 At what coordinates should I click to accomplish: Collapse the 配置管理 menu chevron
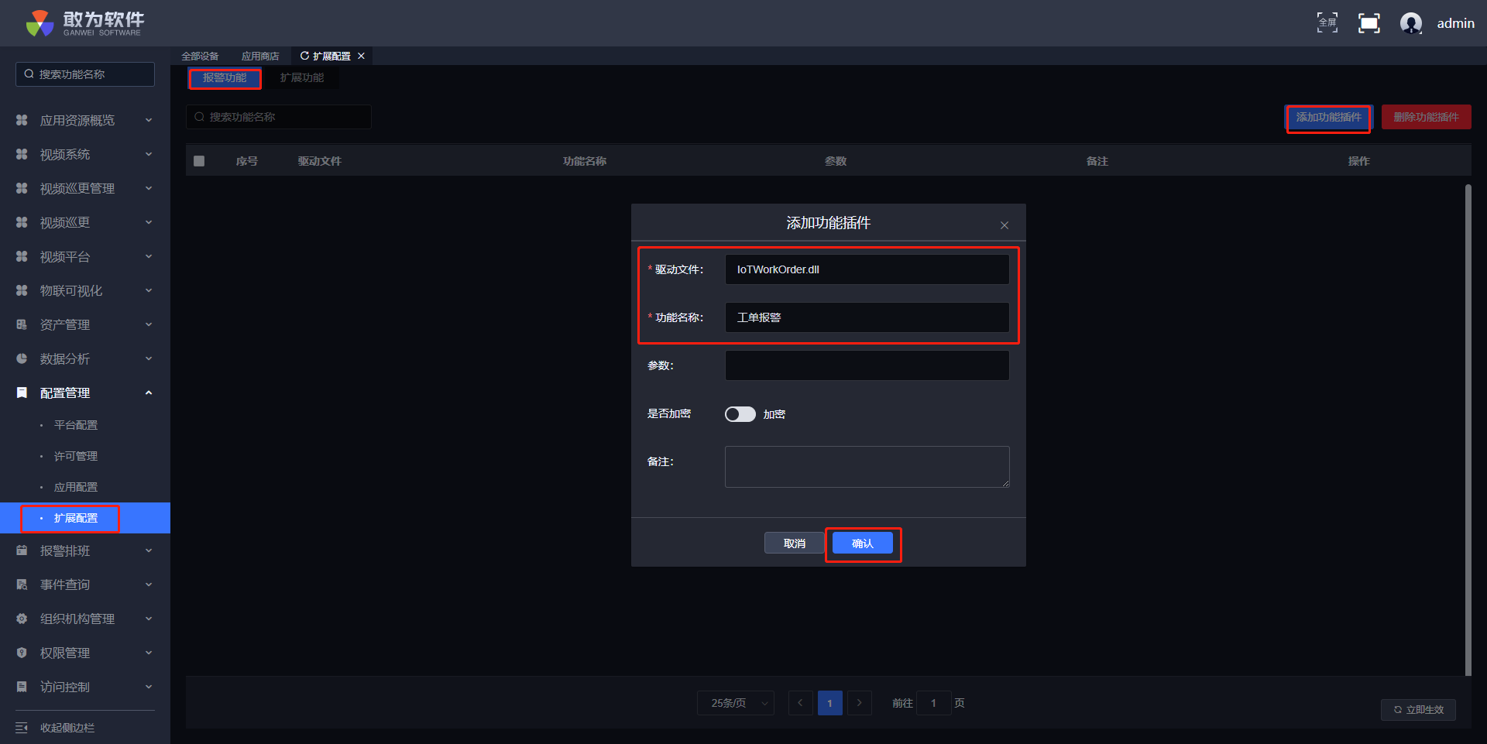(149, 393)
